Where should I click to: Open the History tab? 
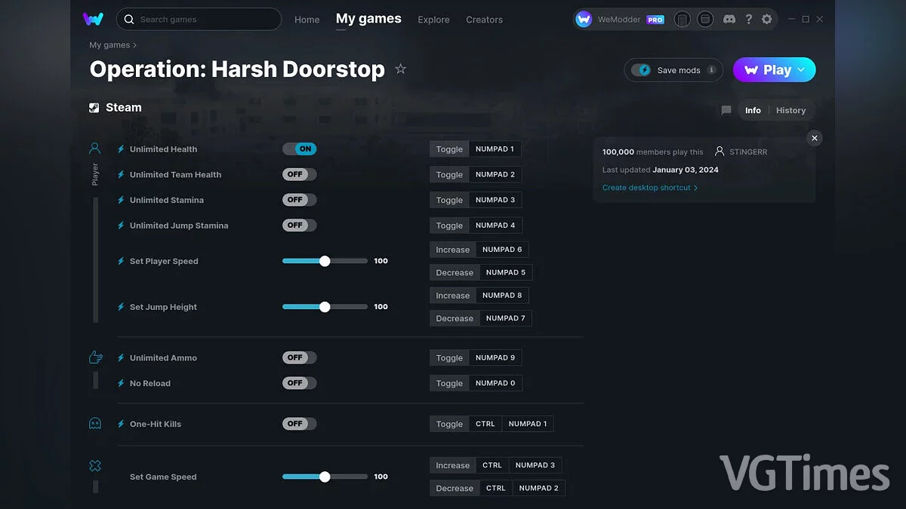click(x=790, y=110)
